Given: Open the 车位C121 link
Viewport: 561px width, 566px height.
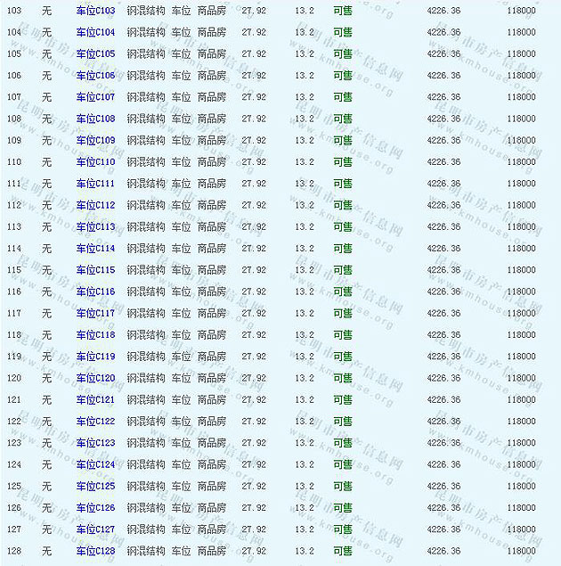Looking at the screenshot, I should coord(95,400).
